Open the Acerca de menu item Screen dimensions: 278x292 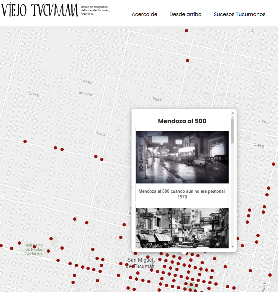point(144,14)
